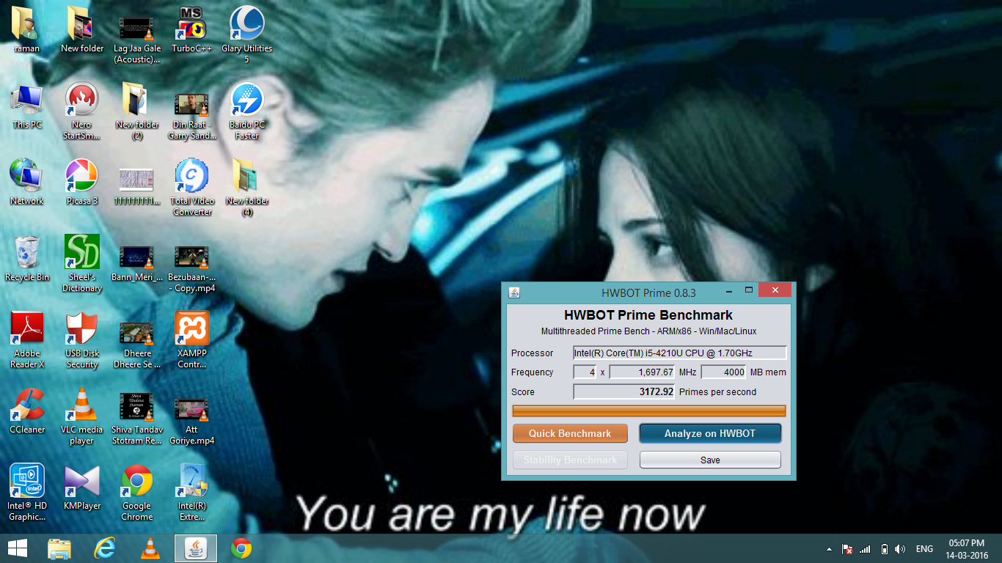The image size is (1002, 563).
Task: Click the HWBOT Prime Benchmark heading
Action: pos(648,315)
